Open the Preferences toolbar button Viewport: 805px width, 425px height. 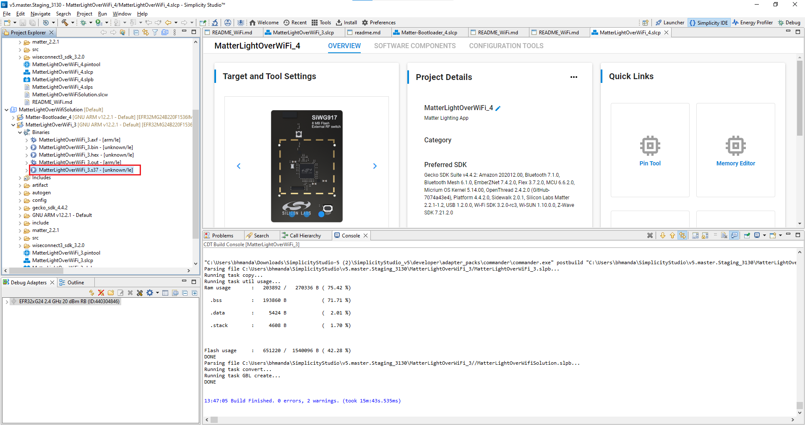coord(378,23)
